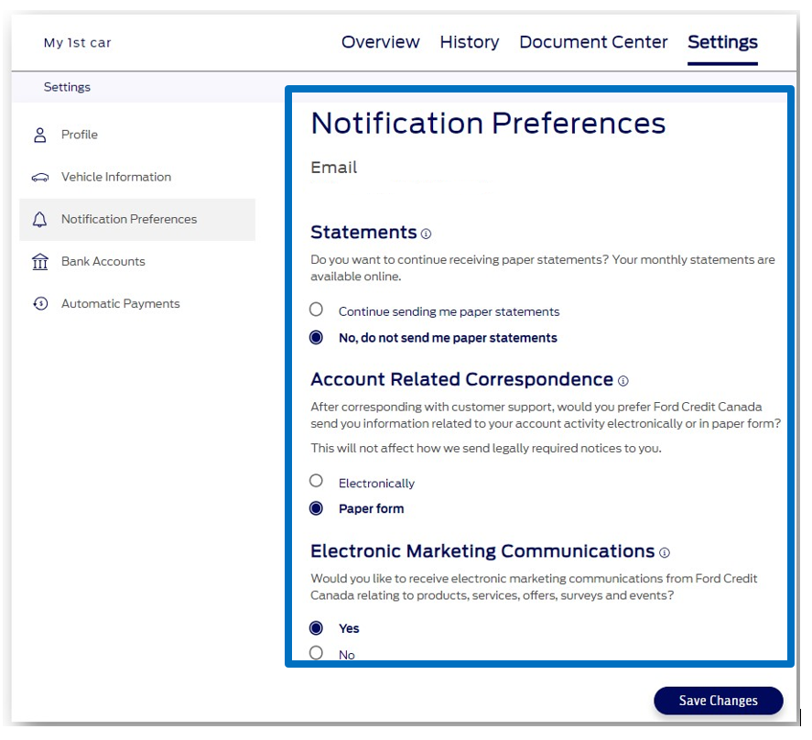Choose No, do not send me paper statements
This screenshot has height=740, width=812.
point(316,337)
